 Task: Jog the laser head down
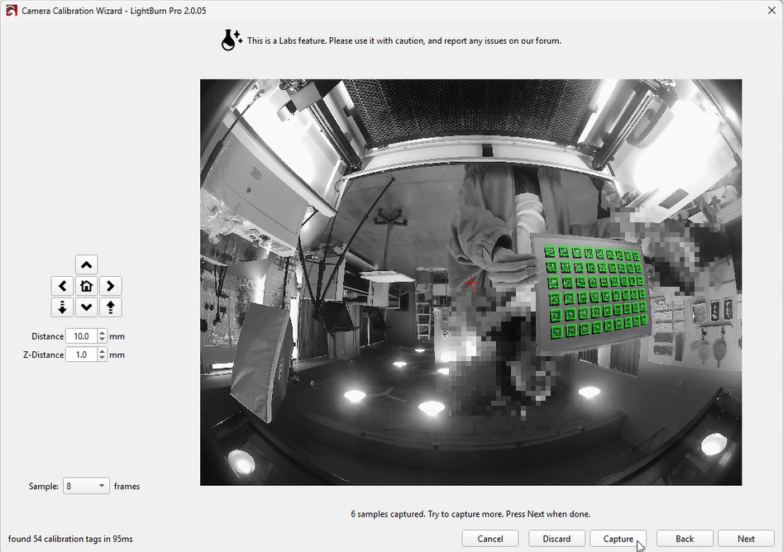tap(86, 307)
